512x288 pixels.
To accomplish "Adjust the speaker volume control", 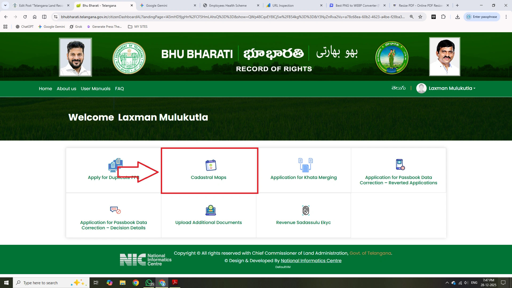I will (466, 282).
